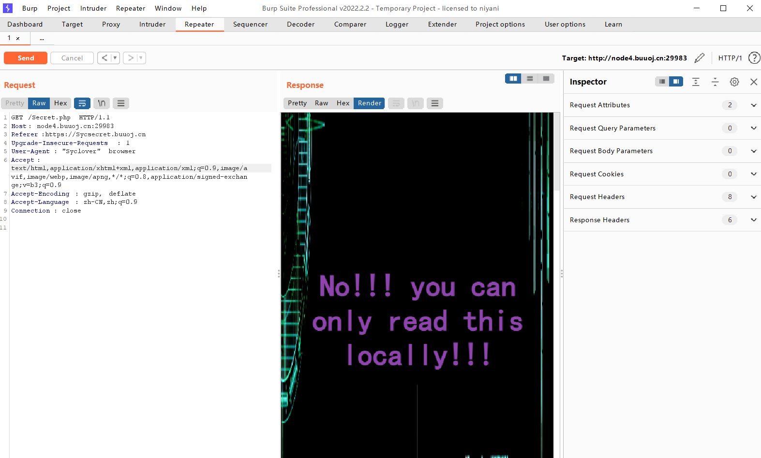Go to the Logger tab
The height and width of the screenshot is (458, 761).
(397, 24)
